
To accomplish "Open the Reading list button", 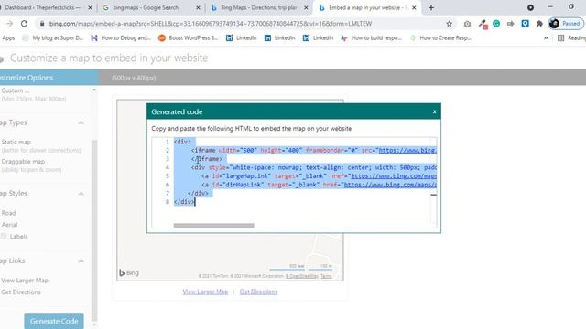I will (x=571, y=37).
